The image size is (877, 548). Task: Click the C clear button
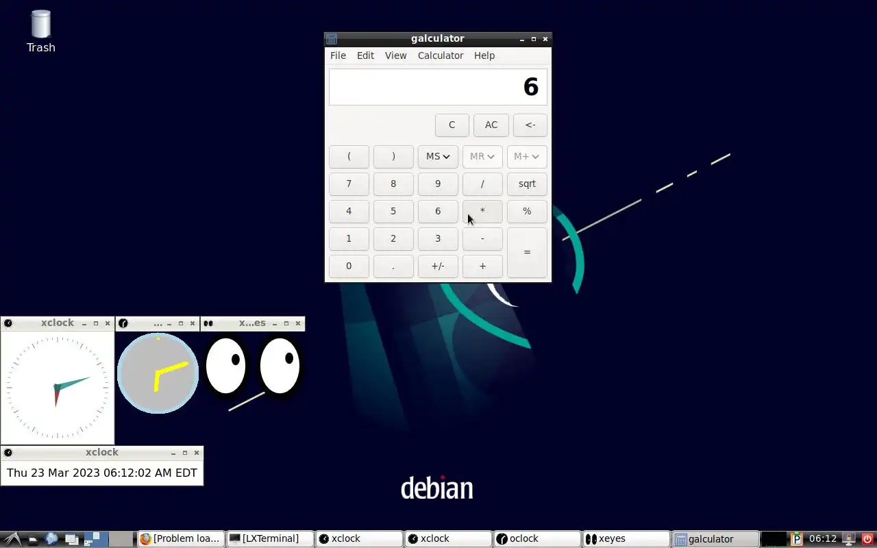[x=452, y=125]
